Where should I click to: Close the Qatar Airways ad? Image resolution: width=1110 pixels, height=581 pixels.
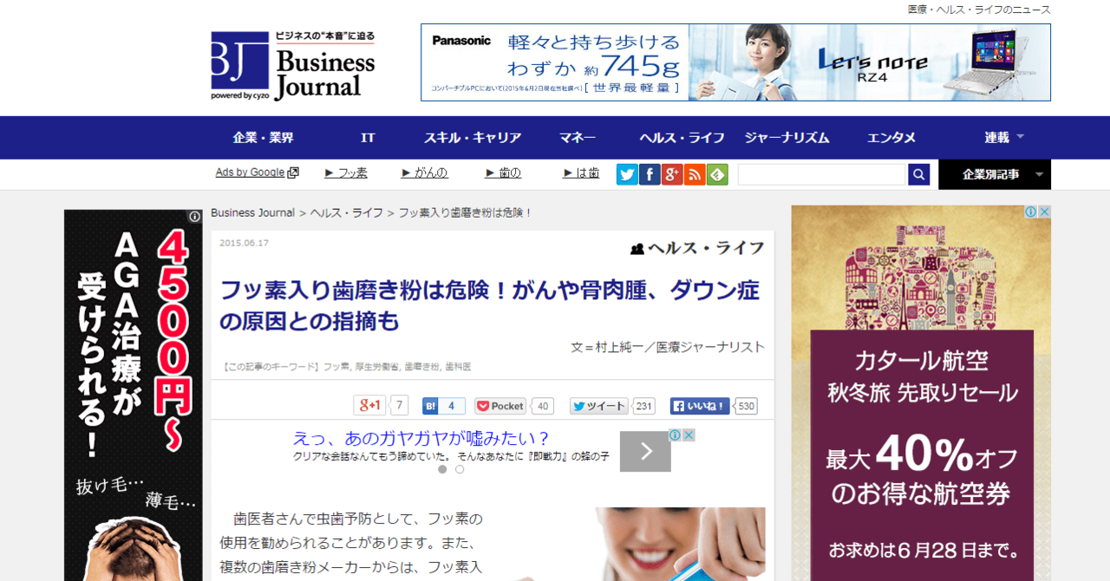[x=1045, y=212]
